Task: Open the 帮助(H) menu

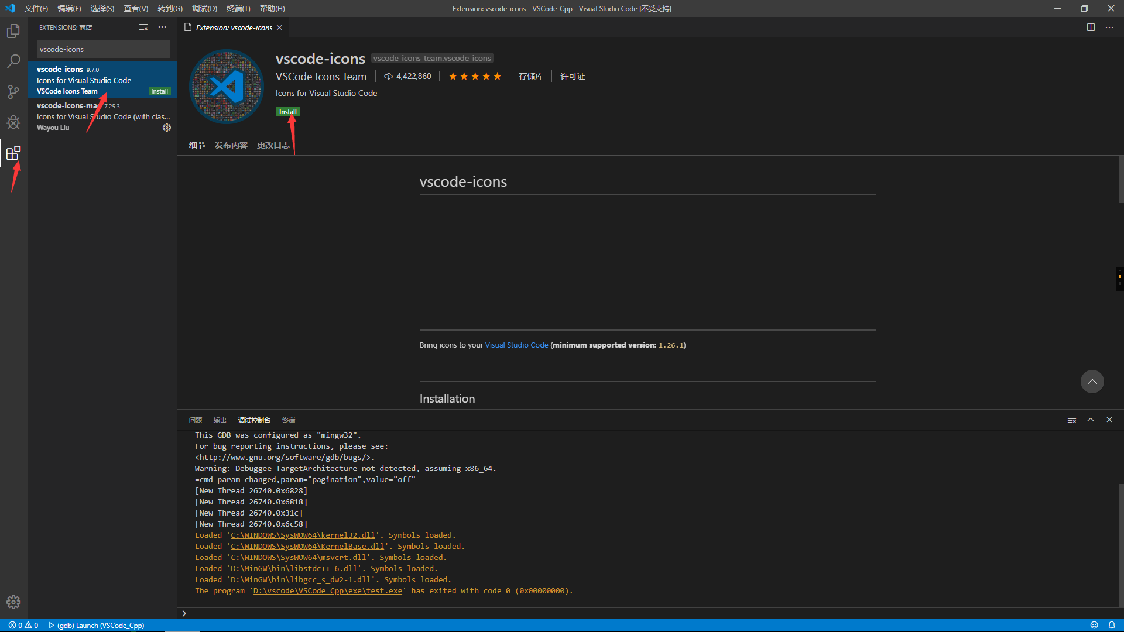Action: pyautogui.click(x=272, y=8)
